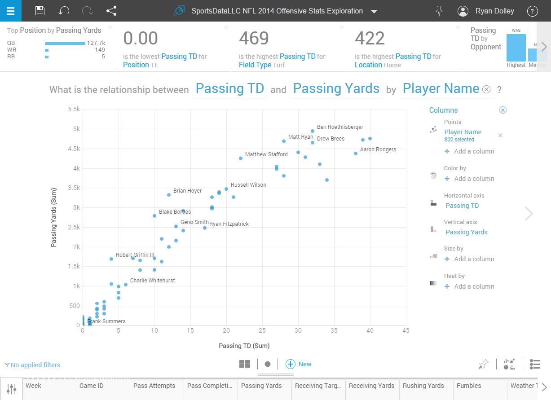Viewport: 551px width, 400px height.
Task: Save the current exploration
Action: coord(40,11)
